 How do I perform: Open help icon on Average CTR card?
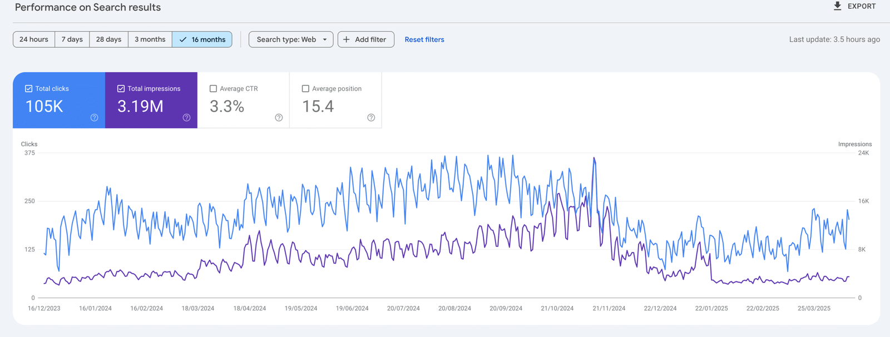click(x=279, y=117)
